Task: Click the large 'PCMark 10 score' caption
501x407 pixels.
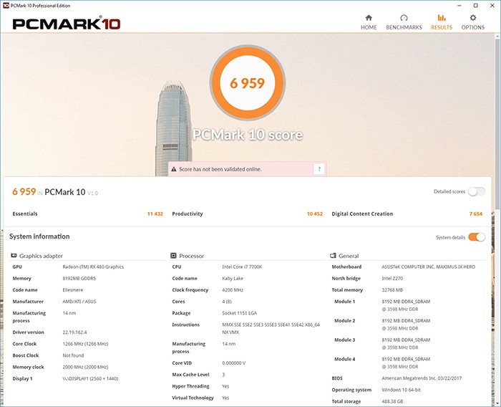Action: tap(248, 135)
